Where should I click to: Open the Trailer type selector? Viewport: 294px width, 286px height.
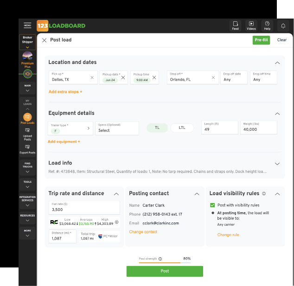(70, 128)
